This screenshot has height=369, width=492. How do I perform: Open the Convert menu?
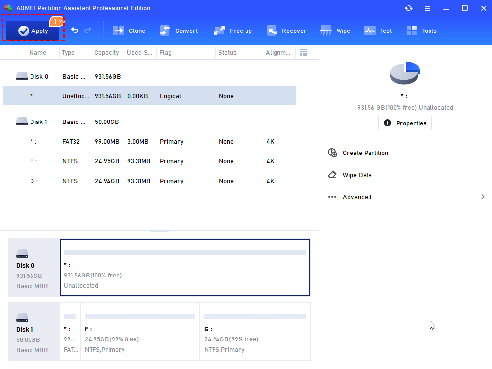[179, 31]
